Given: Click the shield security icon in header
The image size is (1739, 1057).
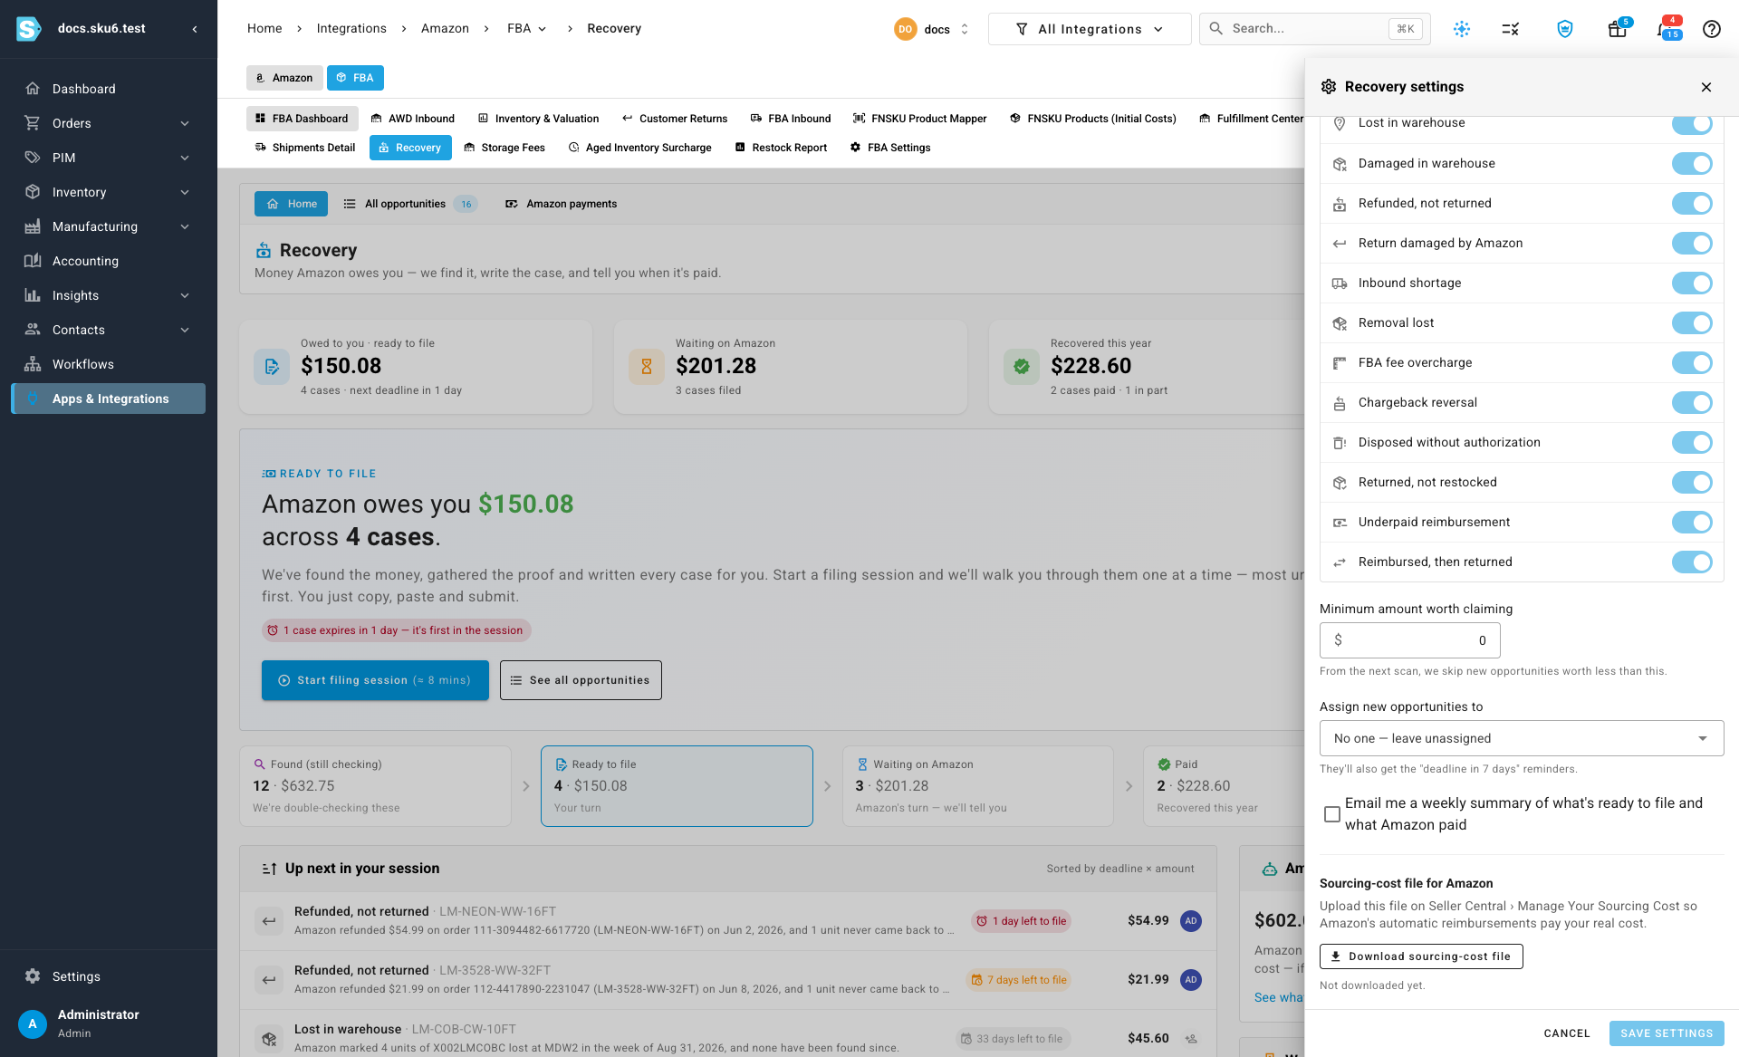Looking at the screenshot, I should [1564, 29].
